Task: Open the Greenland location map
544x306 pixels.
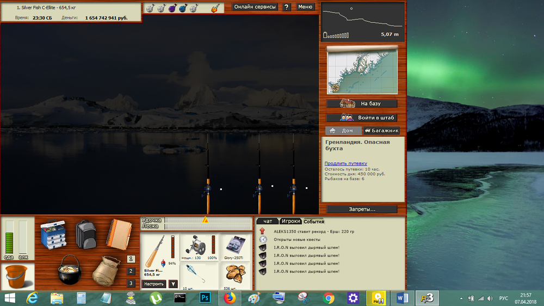Action: 362,70
